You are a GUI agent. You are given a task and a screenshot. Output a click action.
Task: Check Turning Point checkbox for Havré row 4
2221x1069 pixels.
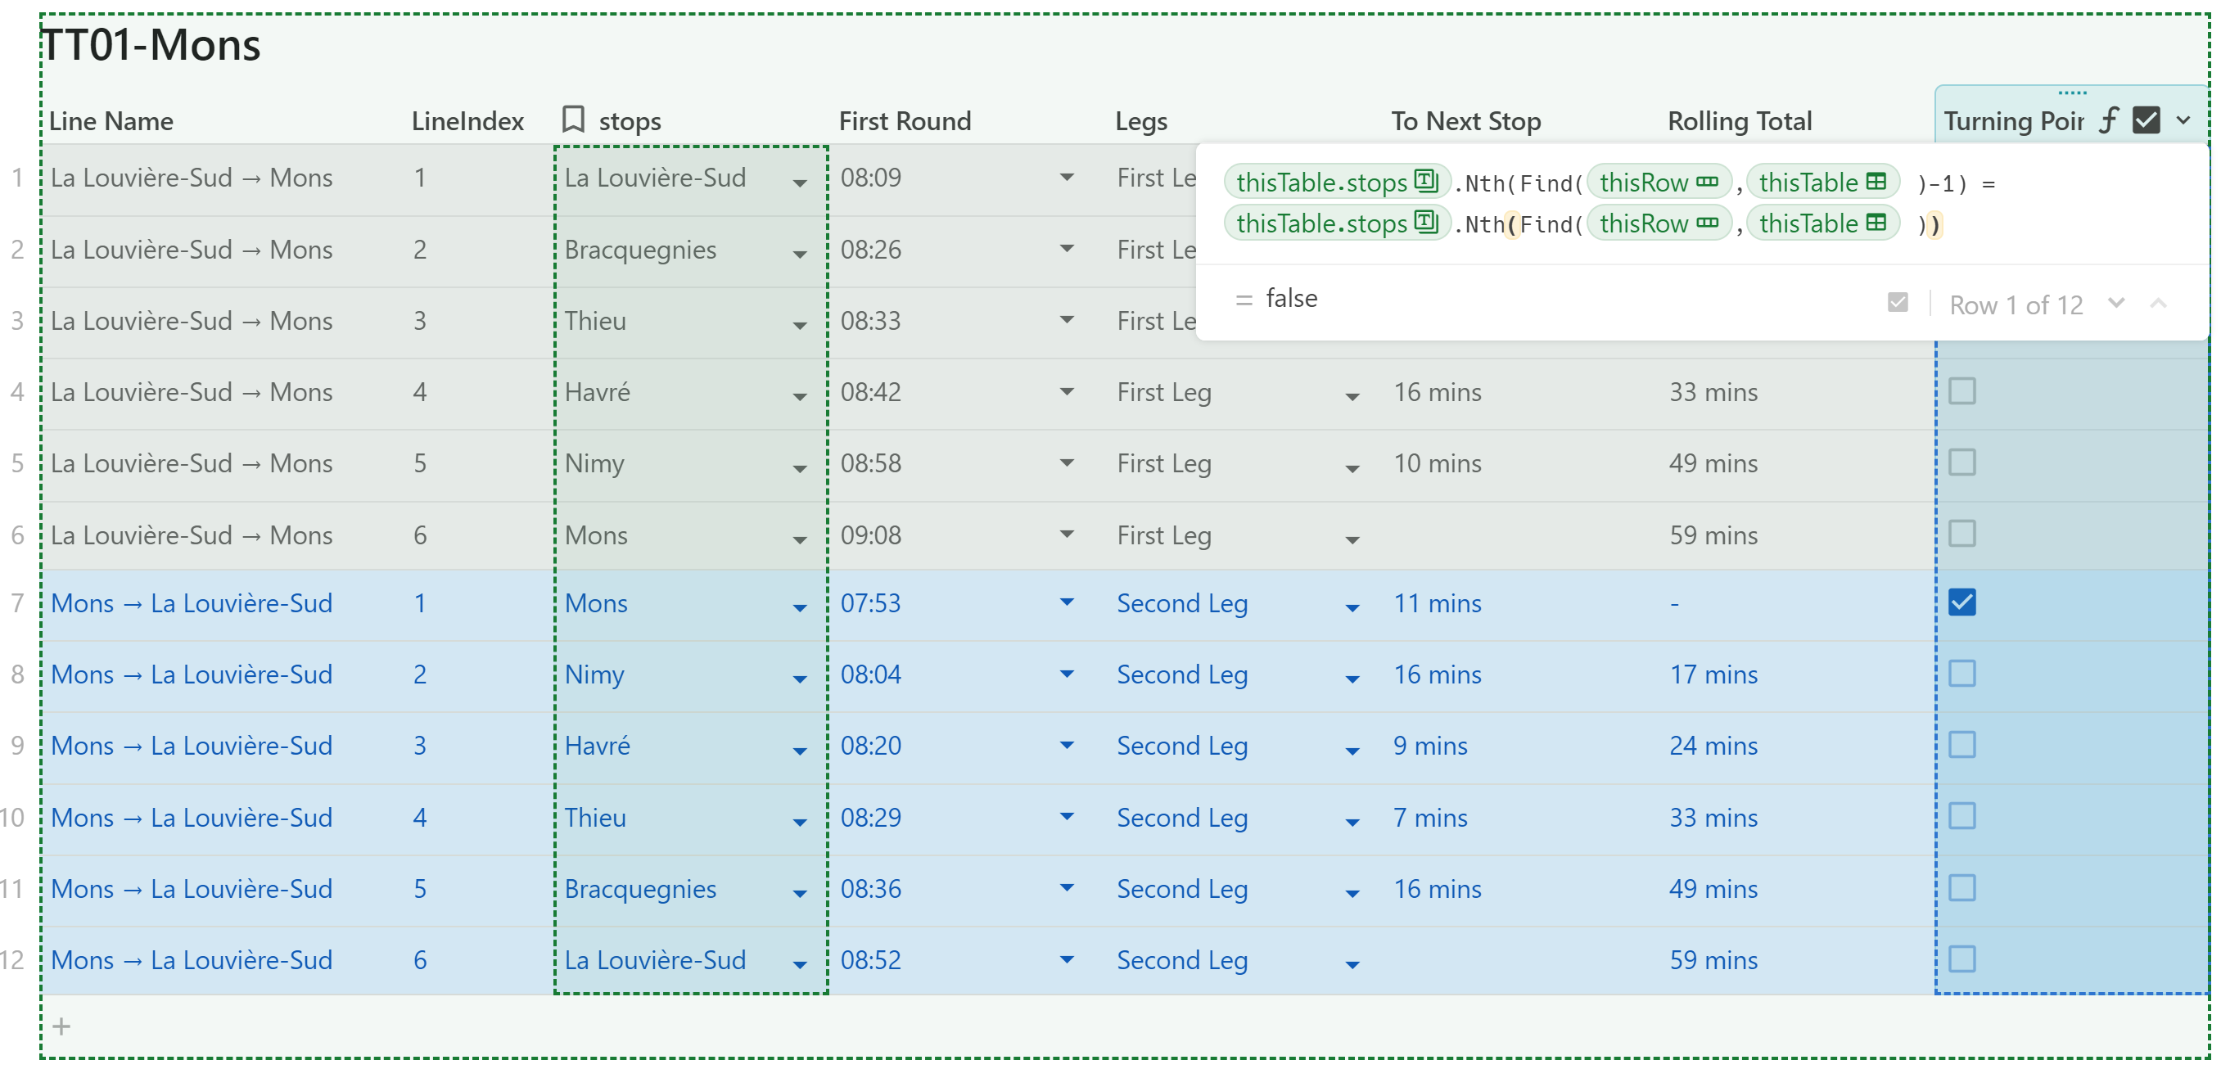[x=1961, y=391]
